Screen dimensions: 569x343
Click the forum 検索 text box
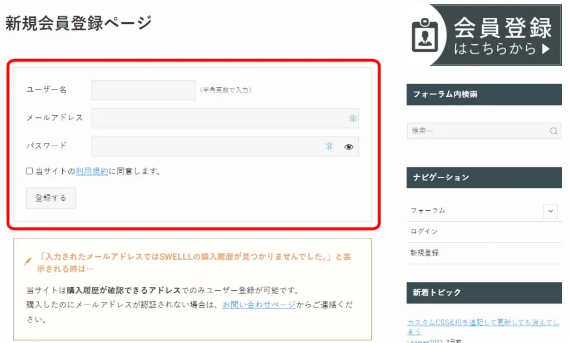tap(477, 131)
